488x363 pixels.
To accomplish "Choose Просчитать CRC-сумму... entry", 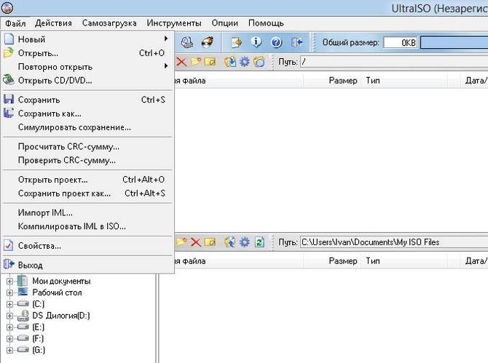I will (x=87, y=146).
